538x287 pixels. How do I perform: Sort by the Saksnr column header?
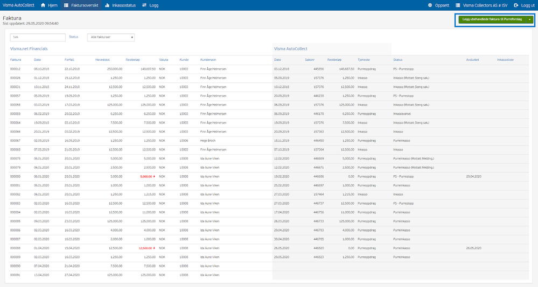click(x=310, y=60)
